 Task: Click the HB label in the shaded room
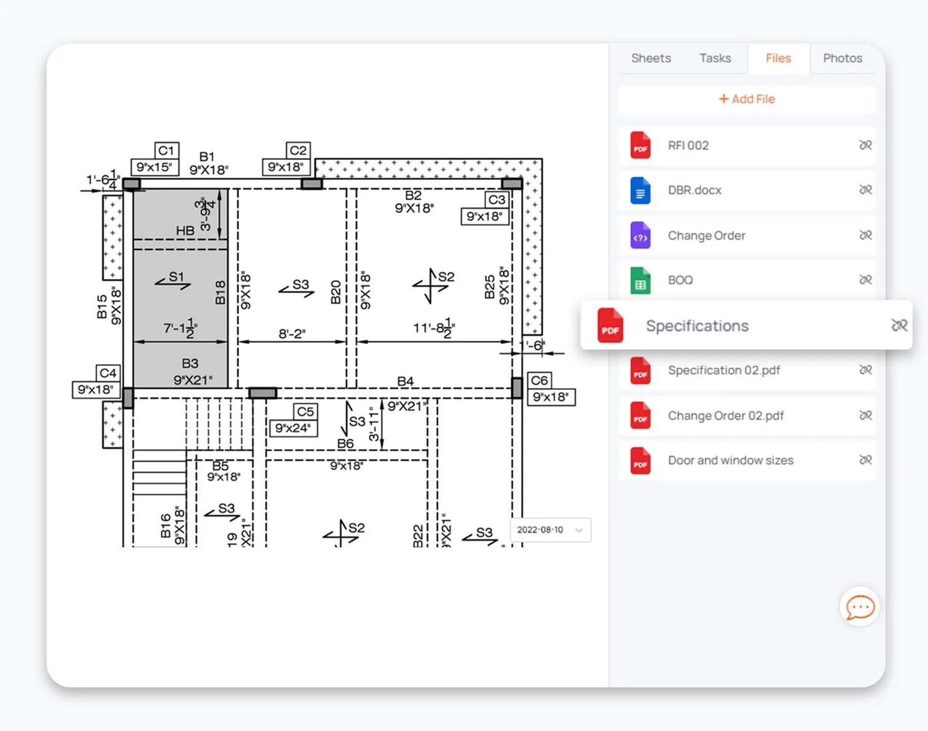point(185,231)
